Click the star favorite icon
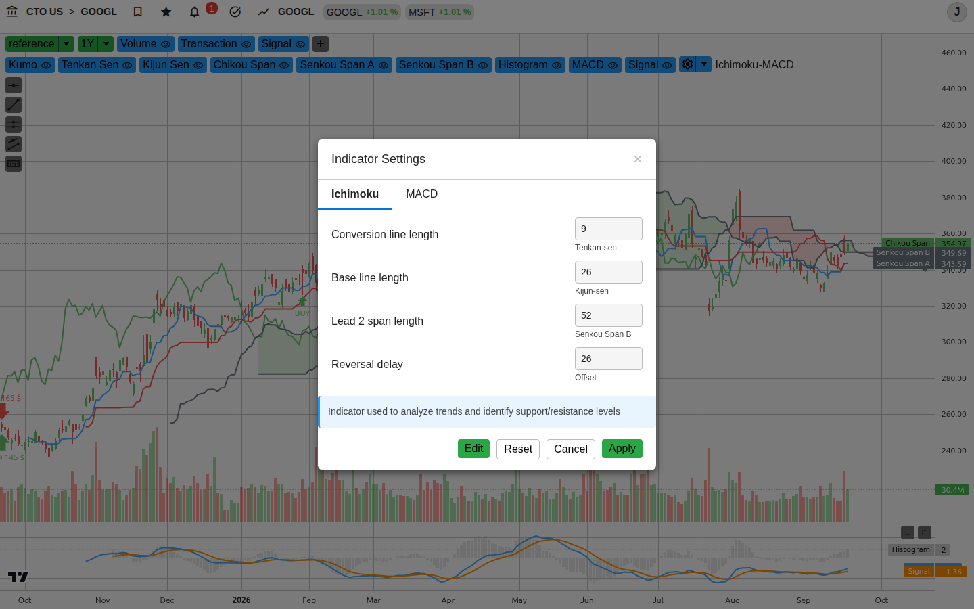The width and height of the screenshot is (974, 609). (166, 12)
